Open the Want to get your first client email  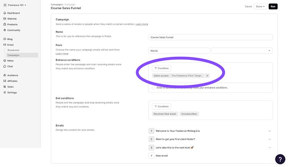(x=175, y=139)
